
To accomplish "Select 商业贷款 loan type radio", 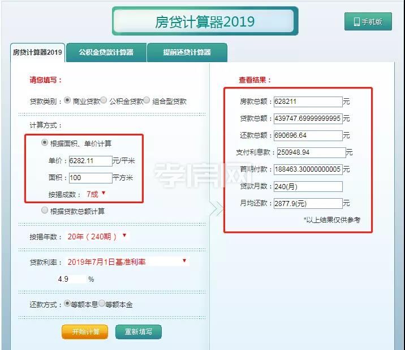I will (x=67, y=100).
